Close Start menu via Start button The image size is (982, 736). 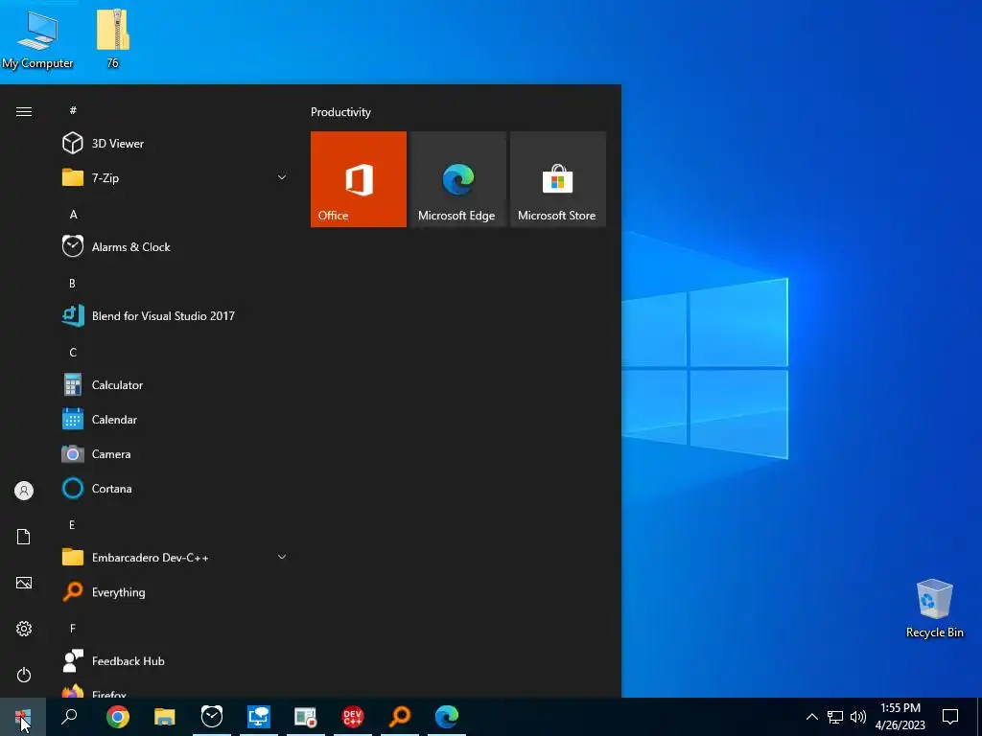click(23, 717)
